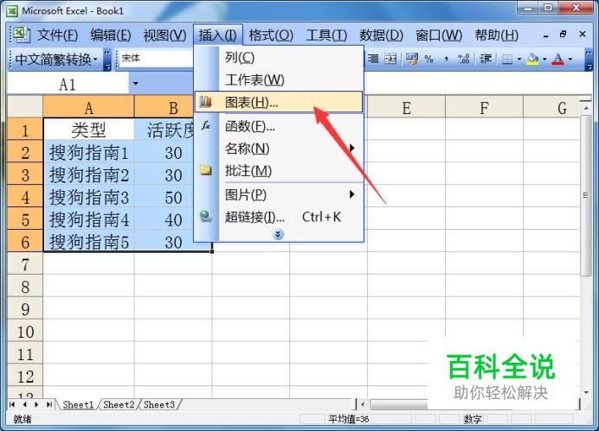Apply comma style button

point(446,59)
